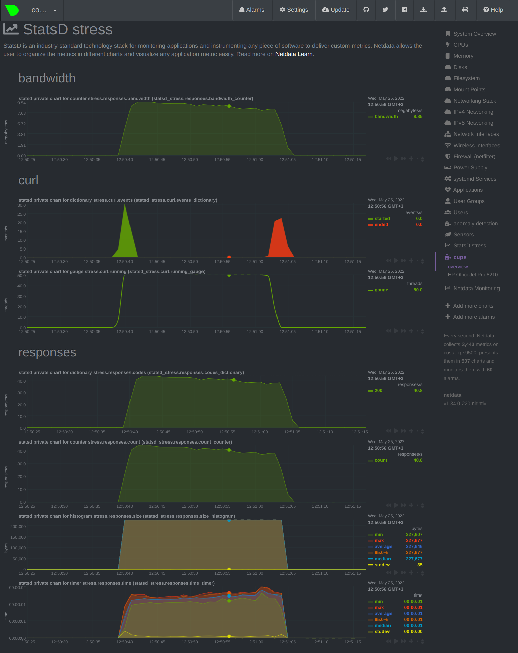Click play button under curl events chart
518x653 pixels.
click(x=396, y=260)
